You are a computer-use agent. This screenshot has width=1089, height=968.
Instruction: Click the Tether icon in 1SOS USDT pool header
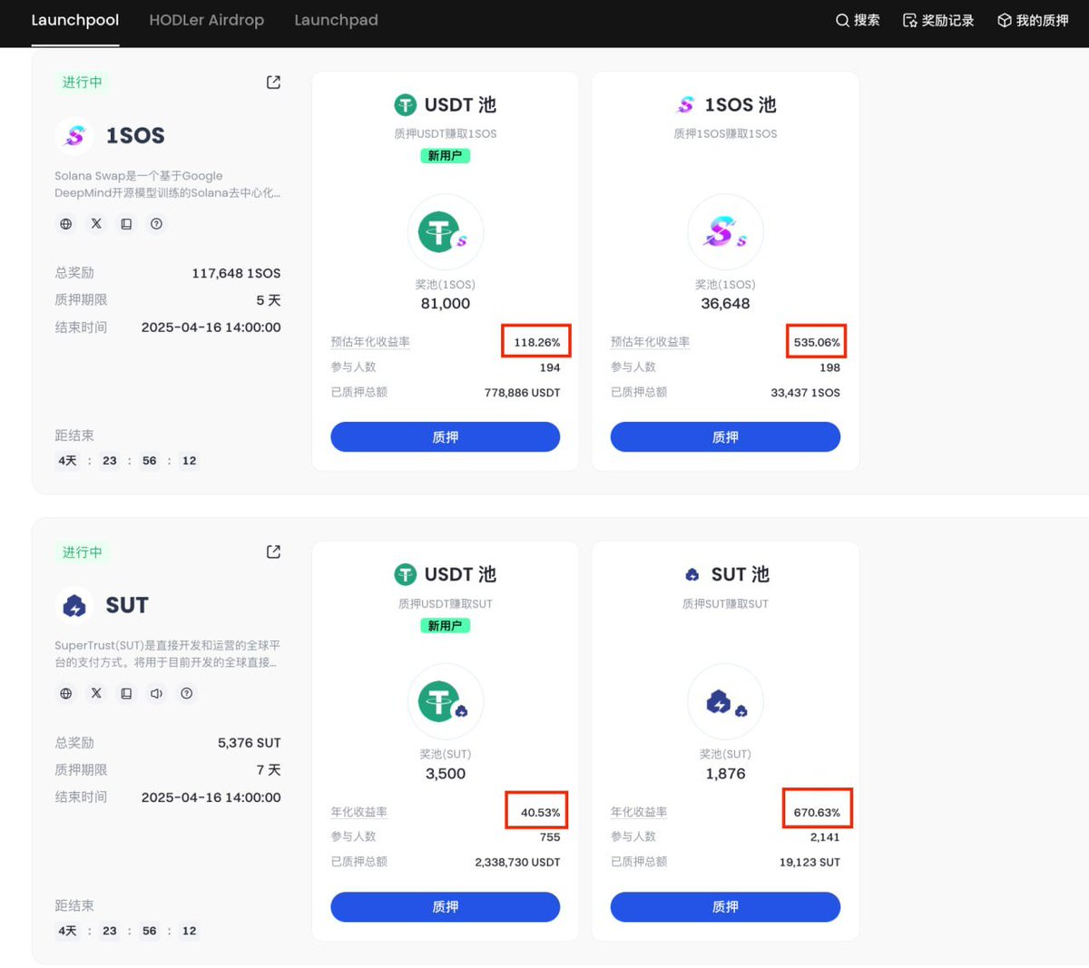tap(405, 105)
